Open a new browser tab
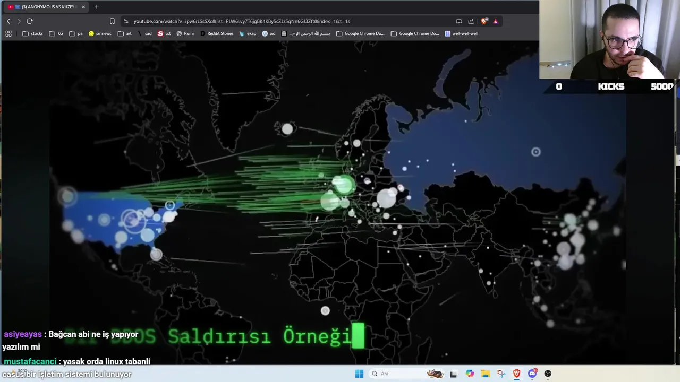680x382 pixels. (x=96, y=7)
